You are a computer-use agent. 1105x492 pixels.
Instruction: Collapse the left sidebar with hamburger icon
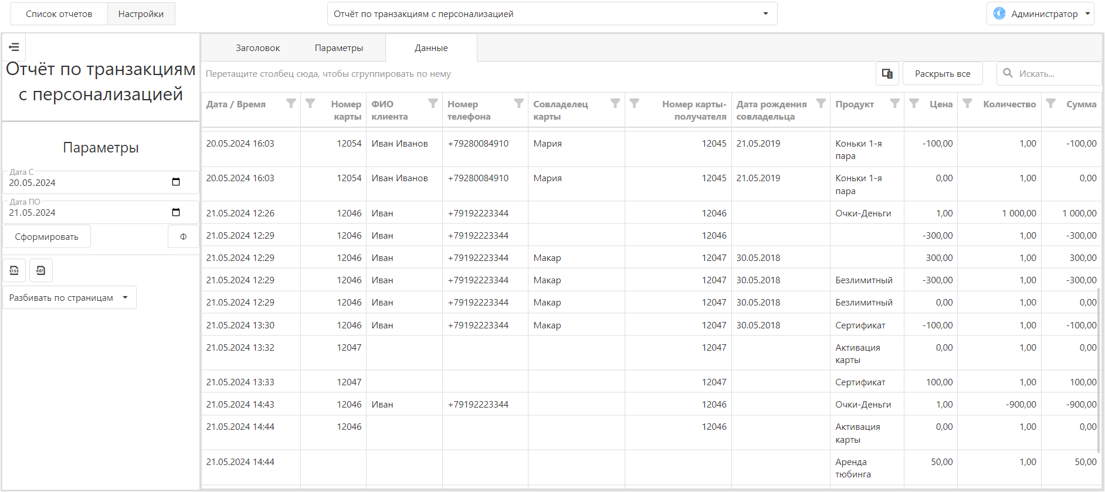coord(14,47)
